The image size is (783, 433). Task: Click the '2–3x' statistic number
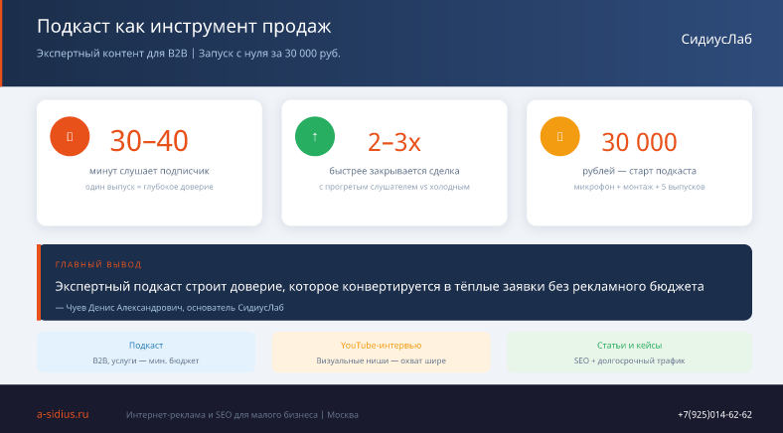394,142
